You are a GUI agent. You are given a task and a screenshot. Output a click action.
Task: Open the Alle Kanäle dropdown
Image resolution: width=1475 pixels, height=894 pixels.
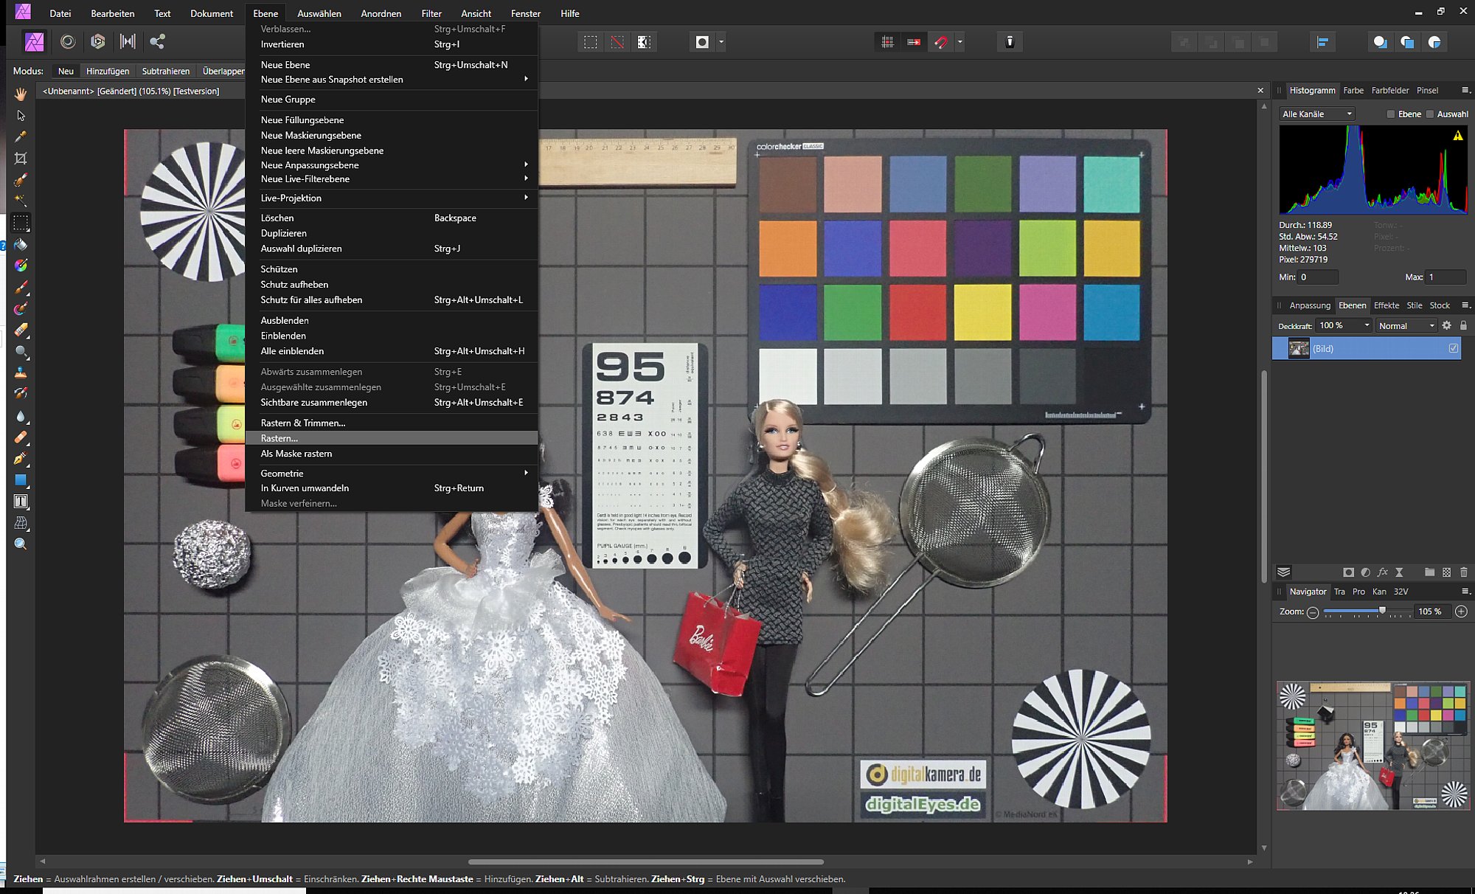tap(1317, 114)
